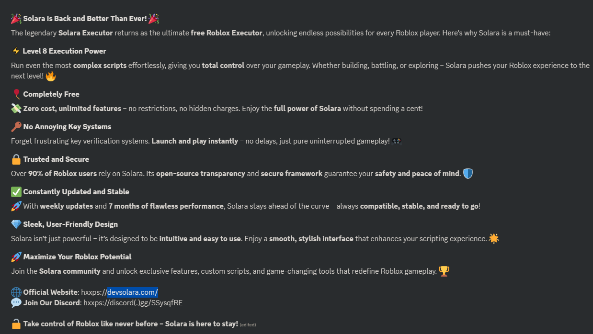Click the lightning bolt beside Level 8 Execution Power
This screenshot has height=334, width=593.
pyautogui.click(x=16, y=51)
